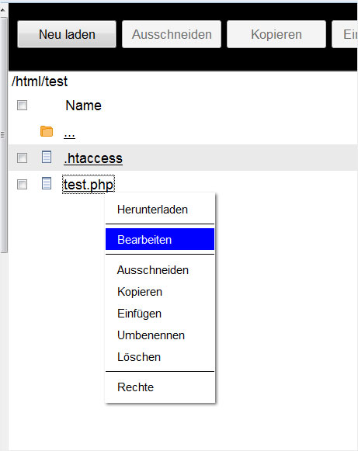
Task: Click the Kopieren toolbar button
Action: (276, 34)
